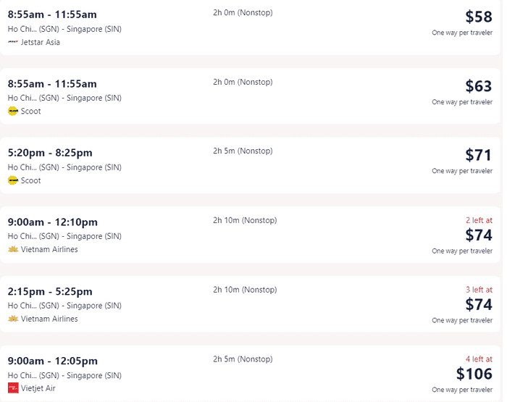Click the Vietjet Air airline name
Screen dimensions: 507x402
click(x=38, y=388)
